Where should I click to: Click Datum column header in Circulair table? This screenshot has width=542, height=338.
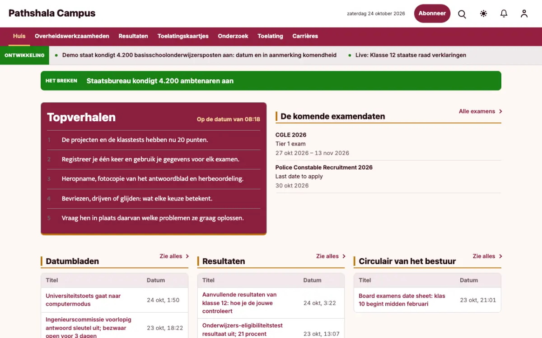coord(469,280)
